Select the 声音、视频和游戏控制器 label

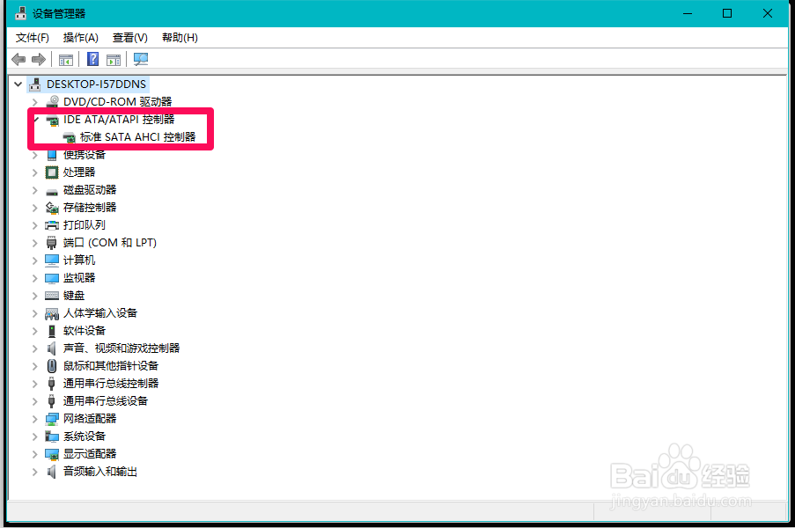(121, 348)
